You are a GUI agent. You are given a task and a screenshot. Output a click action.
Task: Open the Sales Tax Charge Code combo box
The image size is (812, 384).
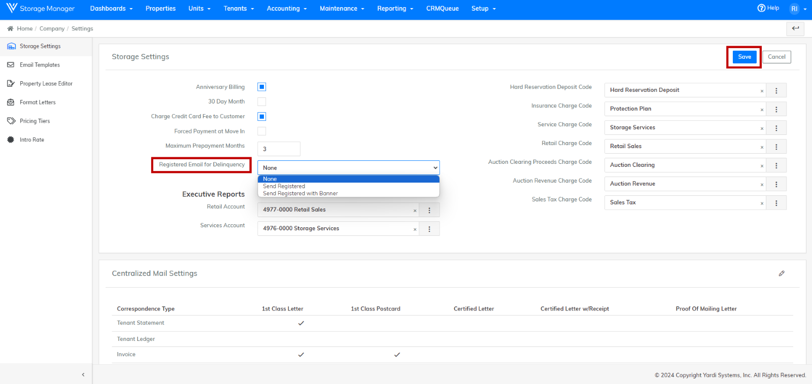pos(685,203)
